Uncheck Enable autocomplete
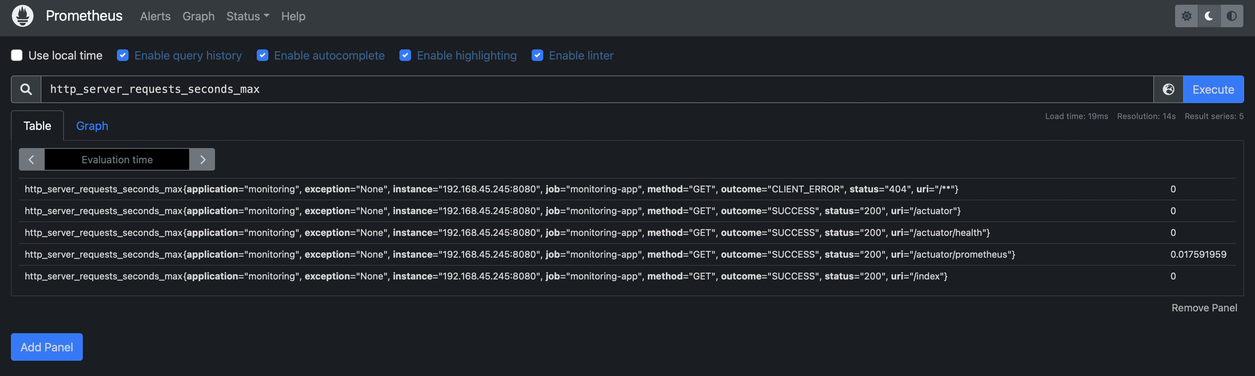Screen dimensions: 1255x376 (x=262, y=55)
